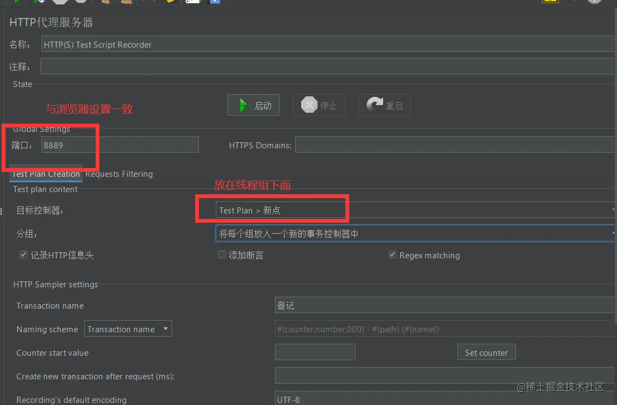617x405 pixels.
Task: Click the Recording's default encoding UTF-8 field
Action: coord(445,398)
